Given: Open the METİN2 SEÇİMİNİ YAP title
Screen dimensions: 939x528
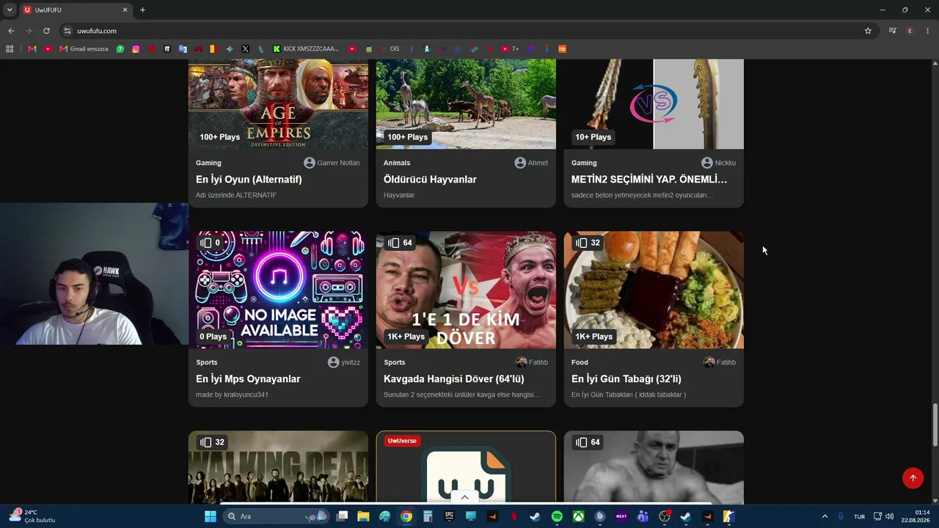Looking at the screenshot, I should pyautogui.click(x=649, y=180).
